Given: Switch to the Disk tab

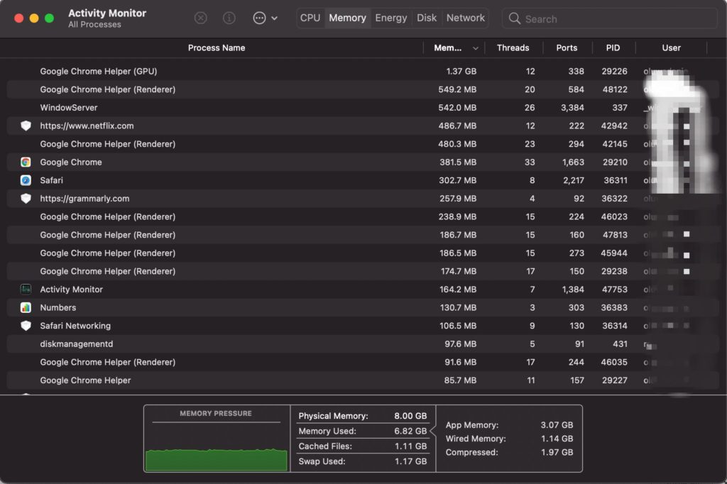Looking at the screenshot, I should (427, 18).
